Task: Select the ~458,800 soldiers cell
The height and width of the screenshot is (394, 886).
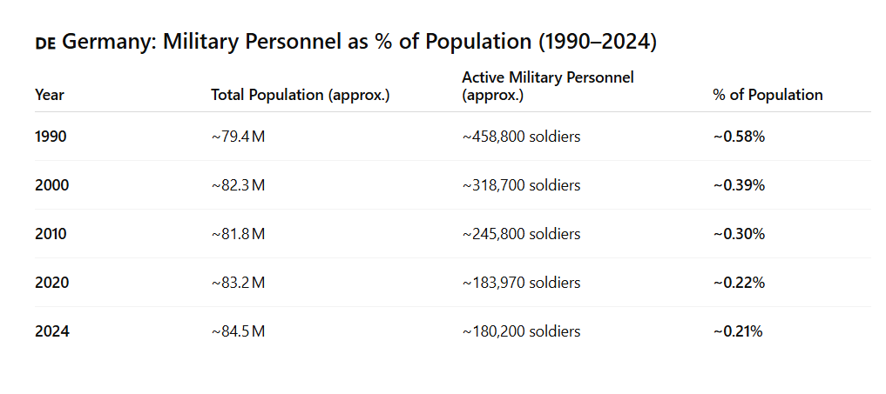Action: (x=521, y=137)
